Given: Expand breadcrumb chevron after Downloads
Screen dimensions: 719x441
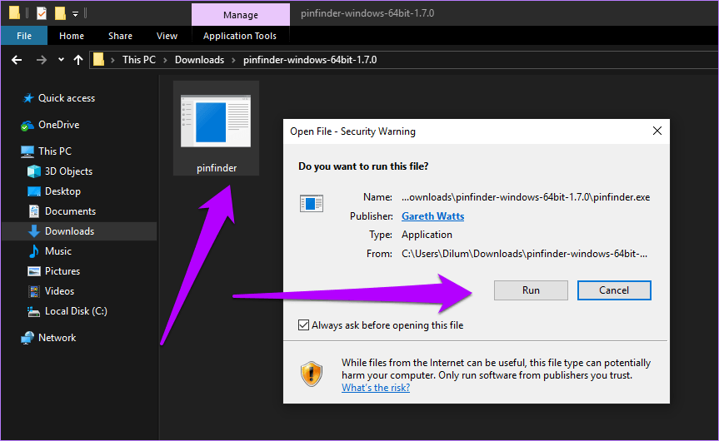Looking at the screenshot, I should pyautogui.click(x=233, y=60).
